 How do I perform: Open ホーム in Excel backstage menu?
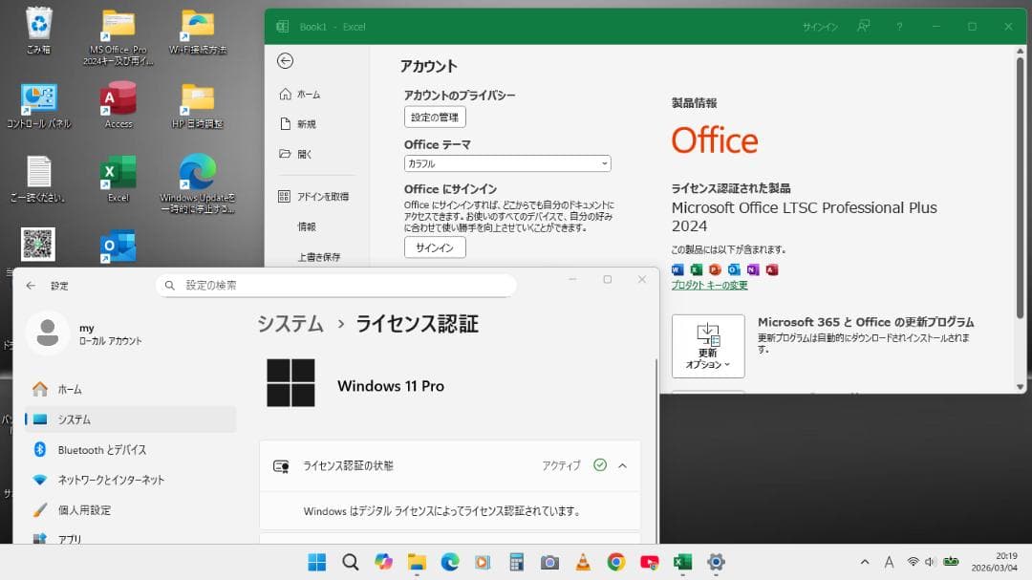click(x=300, y=95)
